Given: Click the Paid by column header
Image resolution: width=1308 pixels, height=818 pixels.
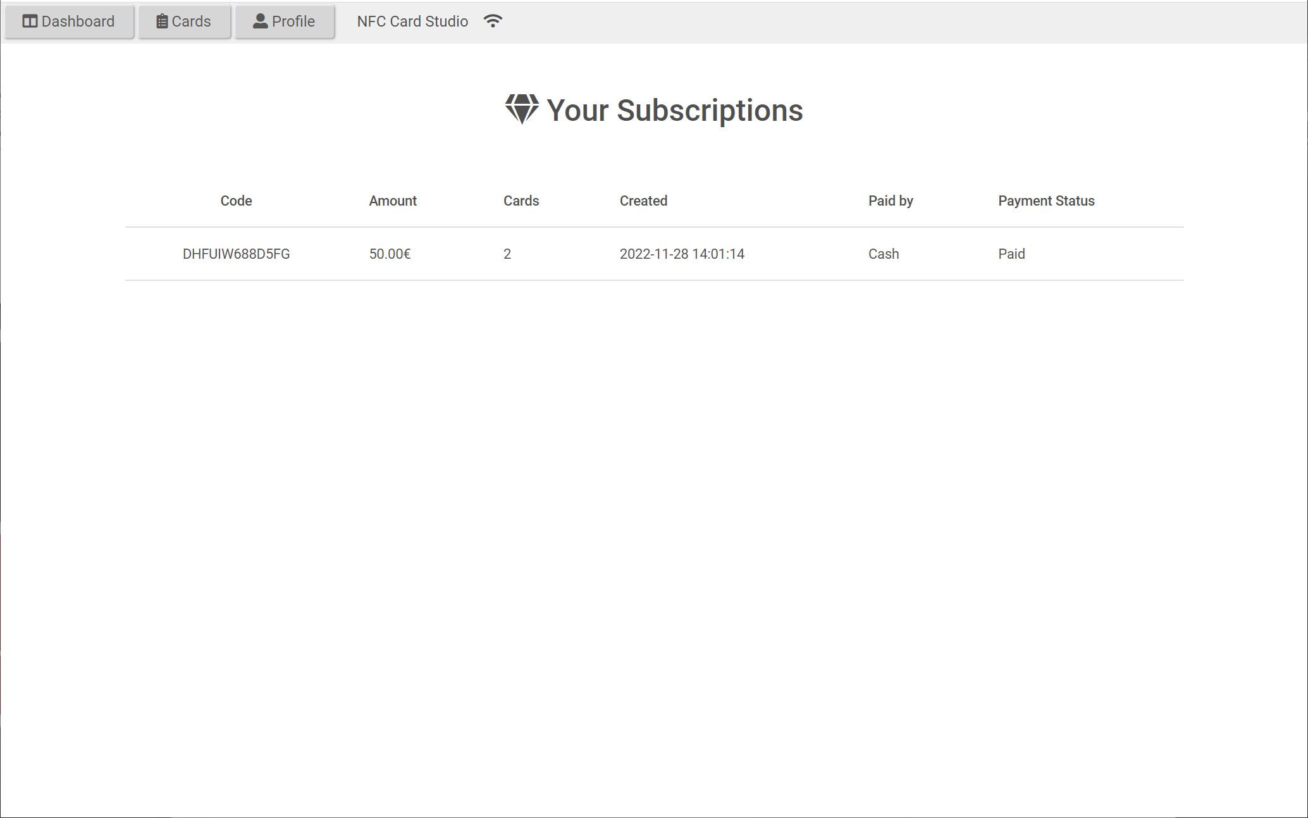Looking at the screenshot, I should (891, 201).
